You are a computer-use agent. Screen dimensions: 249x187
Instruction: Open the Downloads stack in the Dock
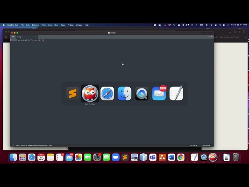click(226, 157)
